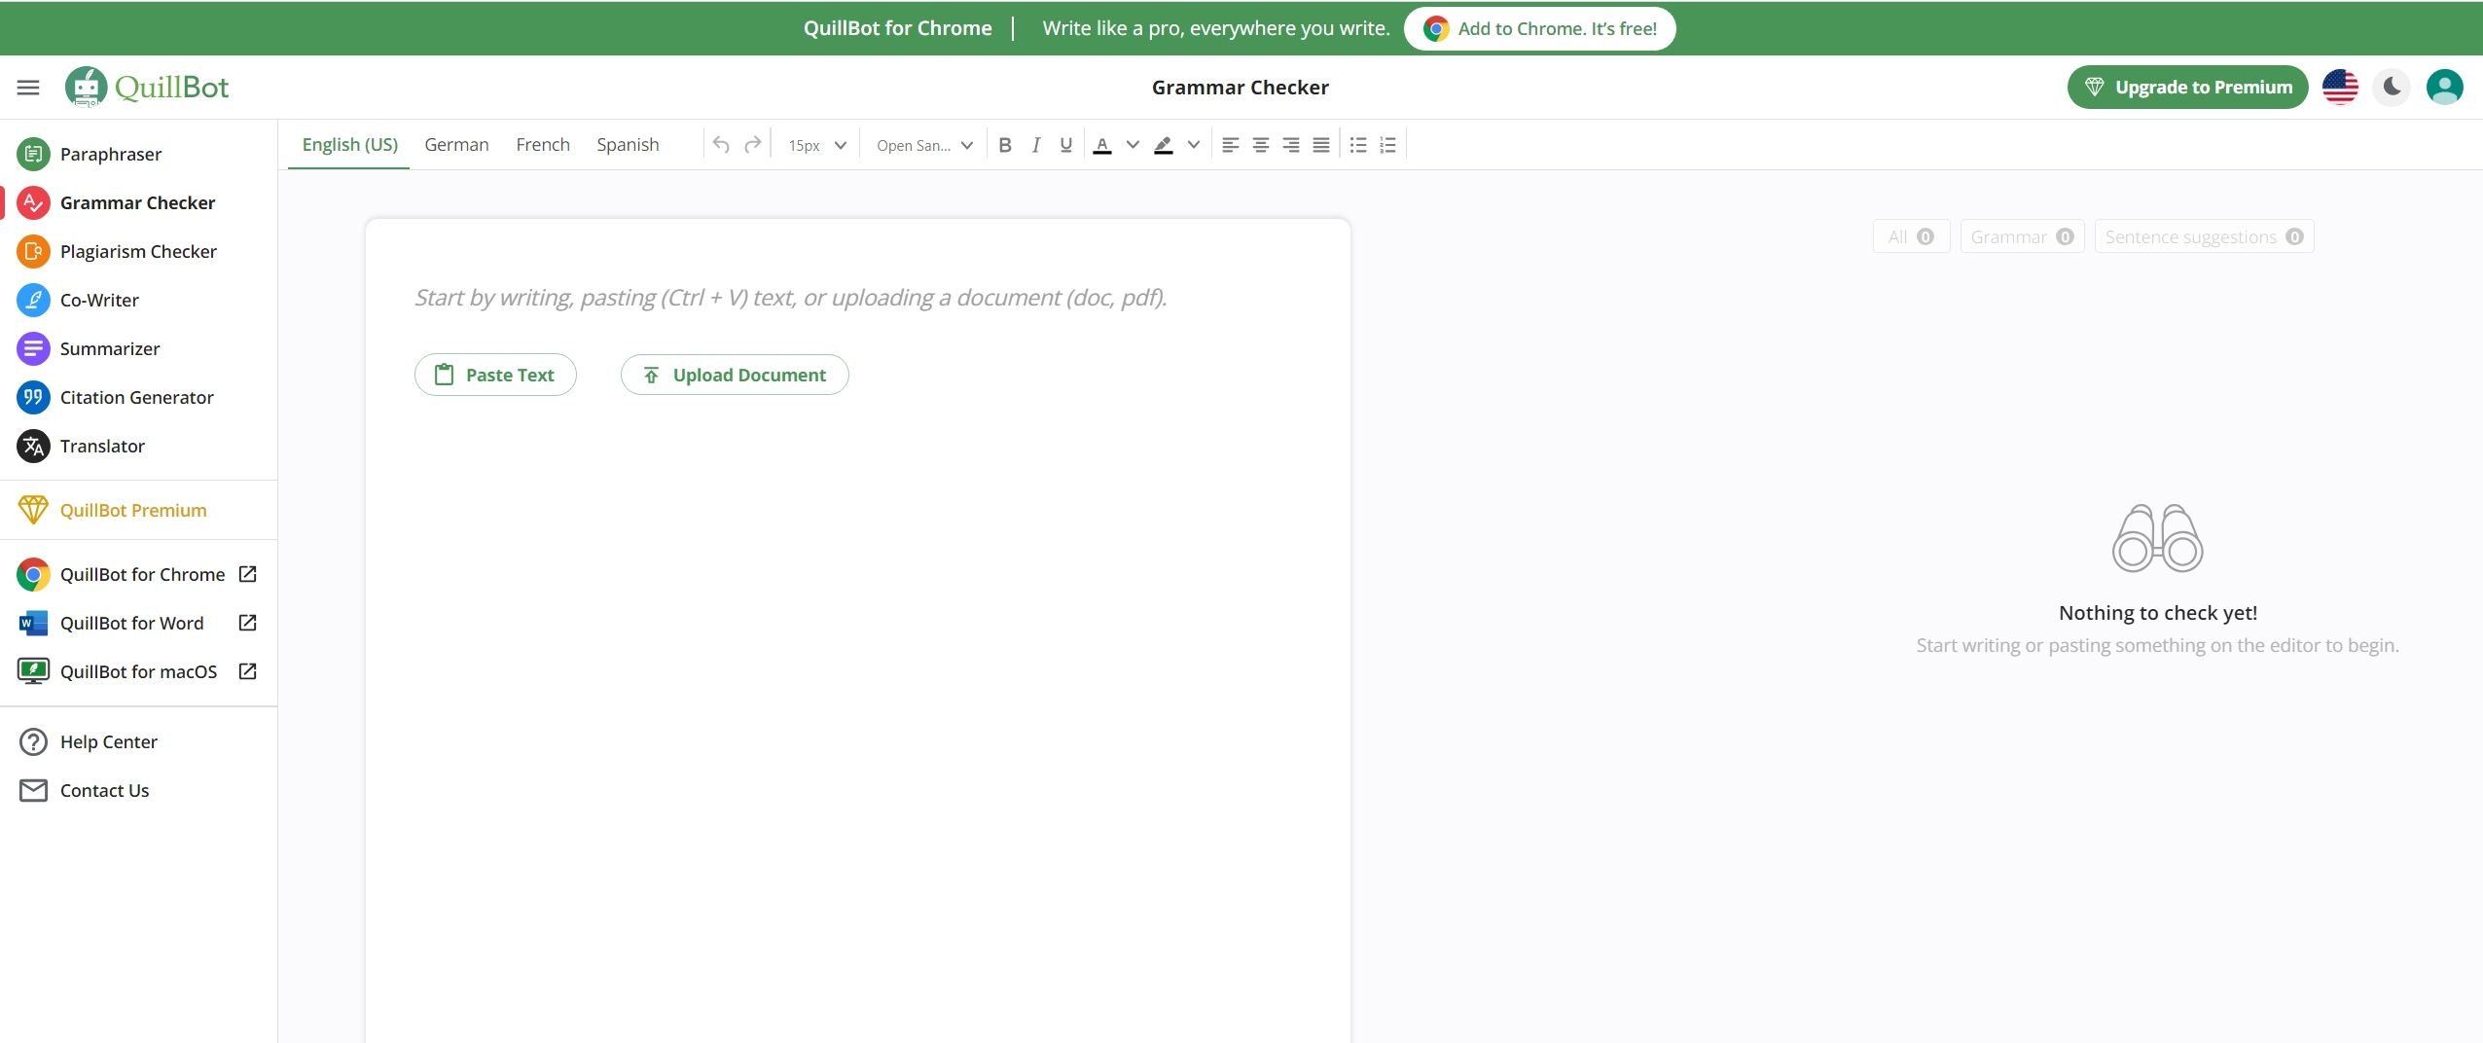The image size is (2483, 1043).
Task: Open the Translator tool
Action: click(138, 446)
